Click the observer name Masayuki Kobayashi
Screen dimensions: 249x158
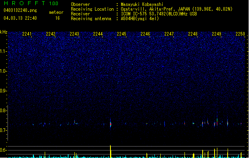point(142,4)
